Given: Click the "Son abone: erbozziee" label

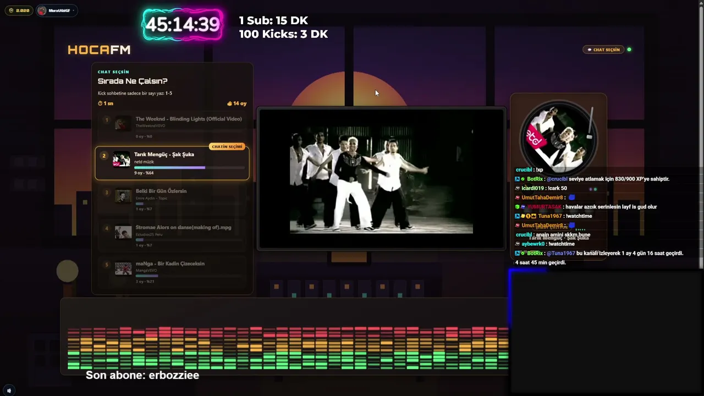Looking at the screenshot, I should point(142,375).
